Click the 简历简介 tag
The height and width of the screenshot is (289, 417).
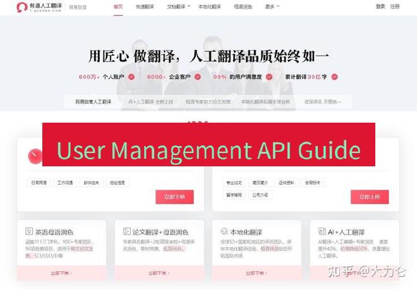click(x=260, y=183)
